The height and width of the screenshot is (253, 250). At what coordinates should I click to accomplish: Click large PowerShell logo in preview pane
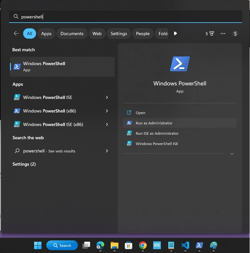pos(180,64)
